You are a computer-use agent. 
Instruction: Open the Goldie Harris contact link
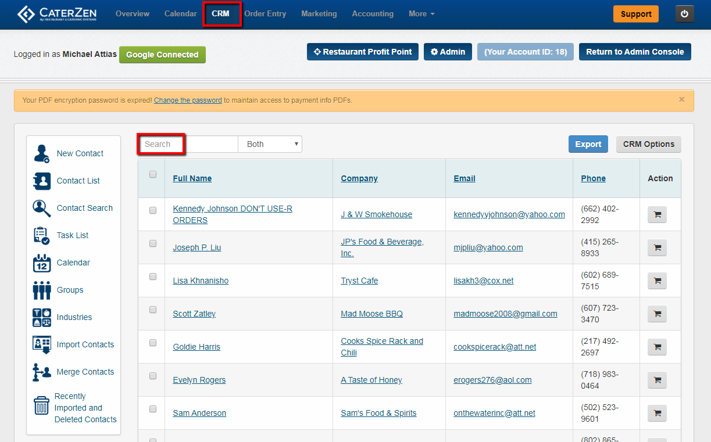coord(196,347)
